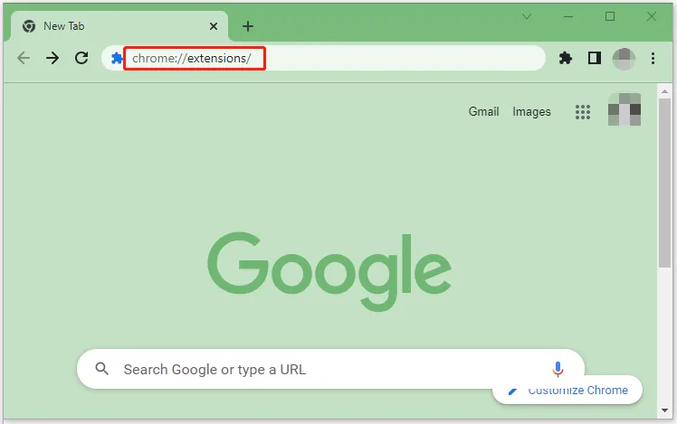This screenshot has height=424, width=677.
Task: Minimize the Chrome window
Action: coord(568,16)
